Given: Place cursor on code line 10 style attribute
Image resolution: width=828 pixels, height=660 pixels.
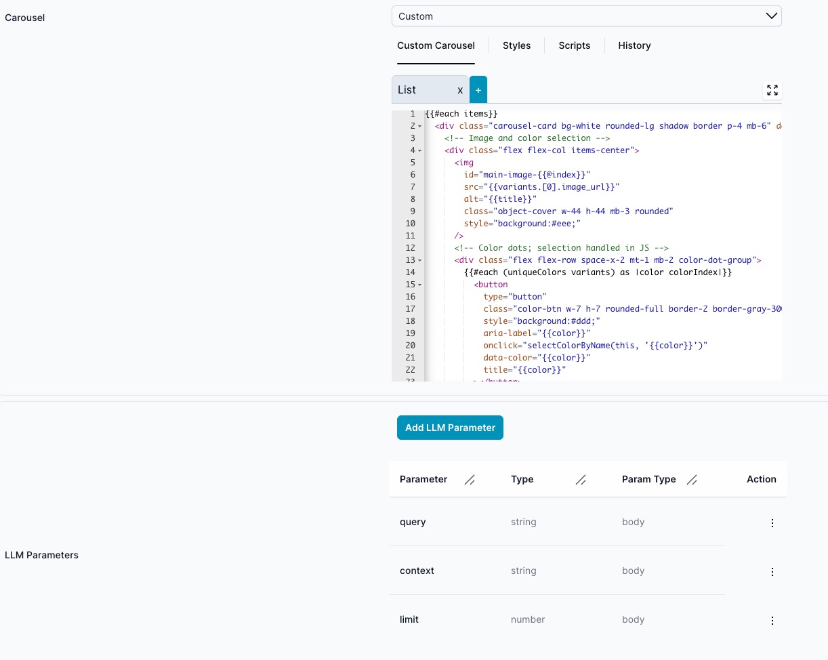Looking at the screenshot, I should pos(522,224).
